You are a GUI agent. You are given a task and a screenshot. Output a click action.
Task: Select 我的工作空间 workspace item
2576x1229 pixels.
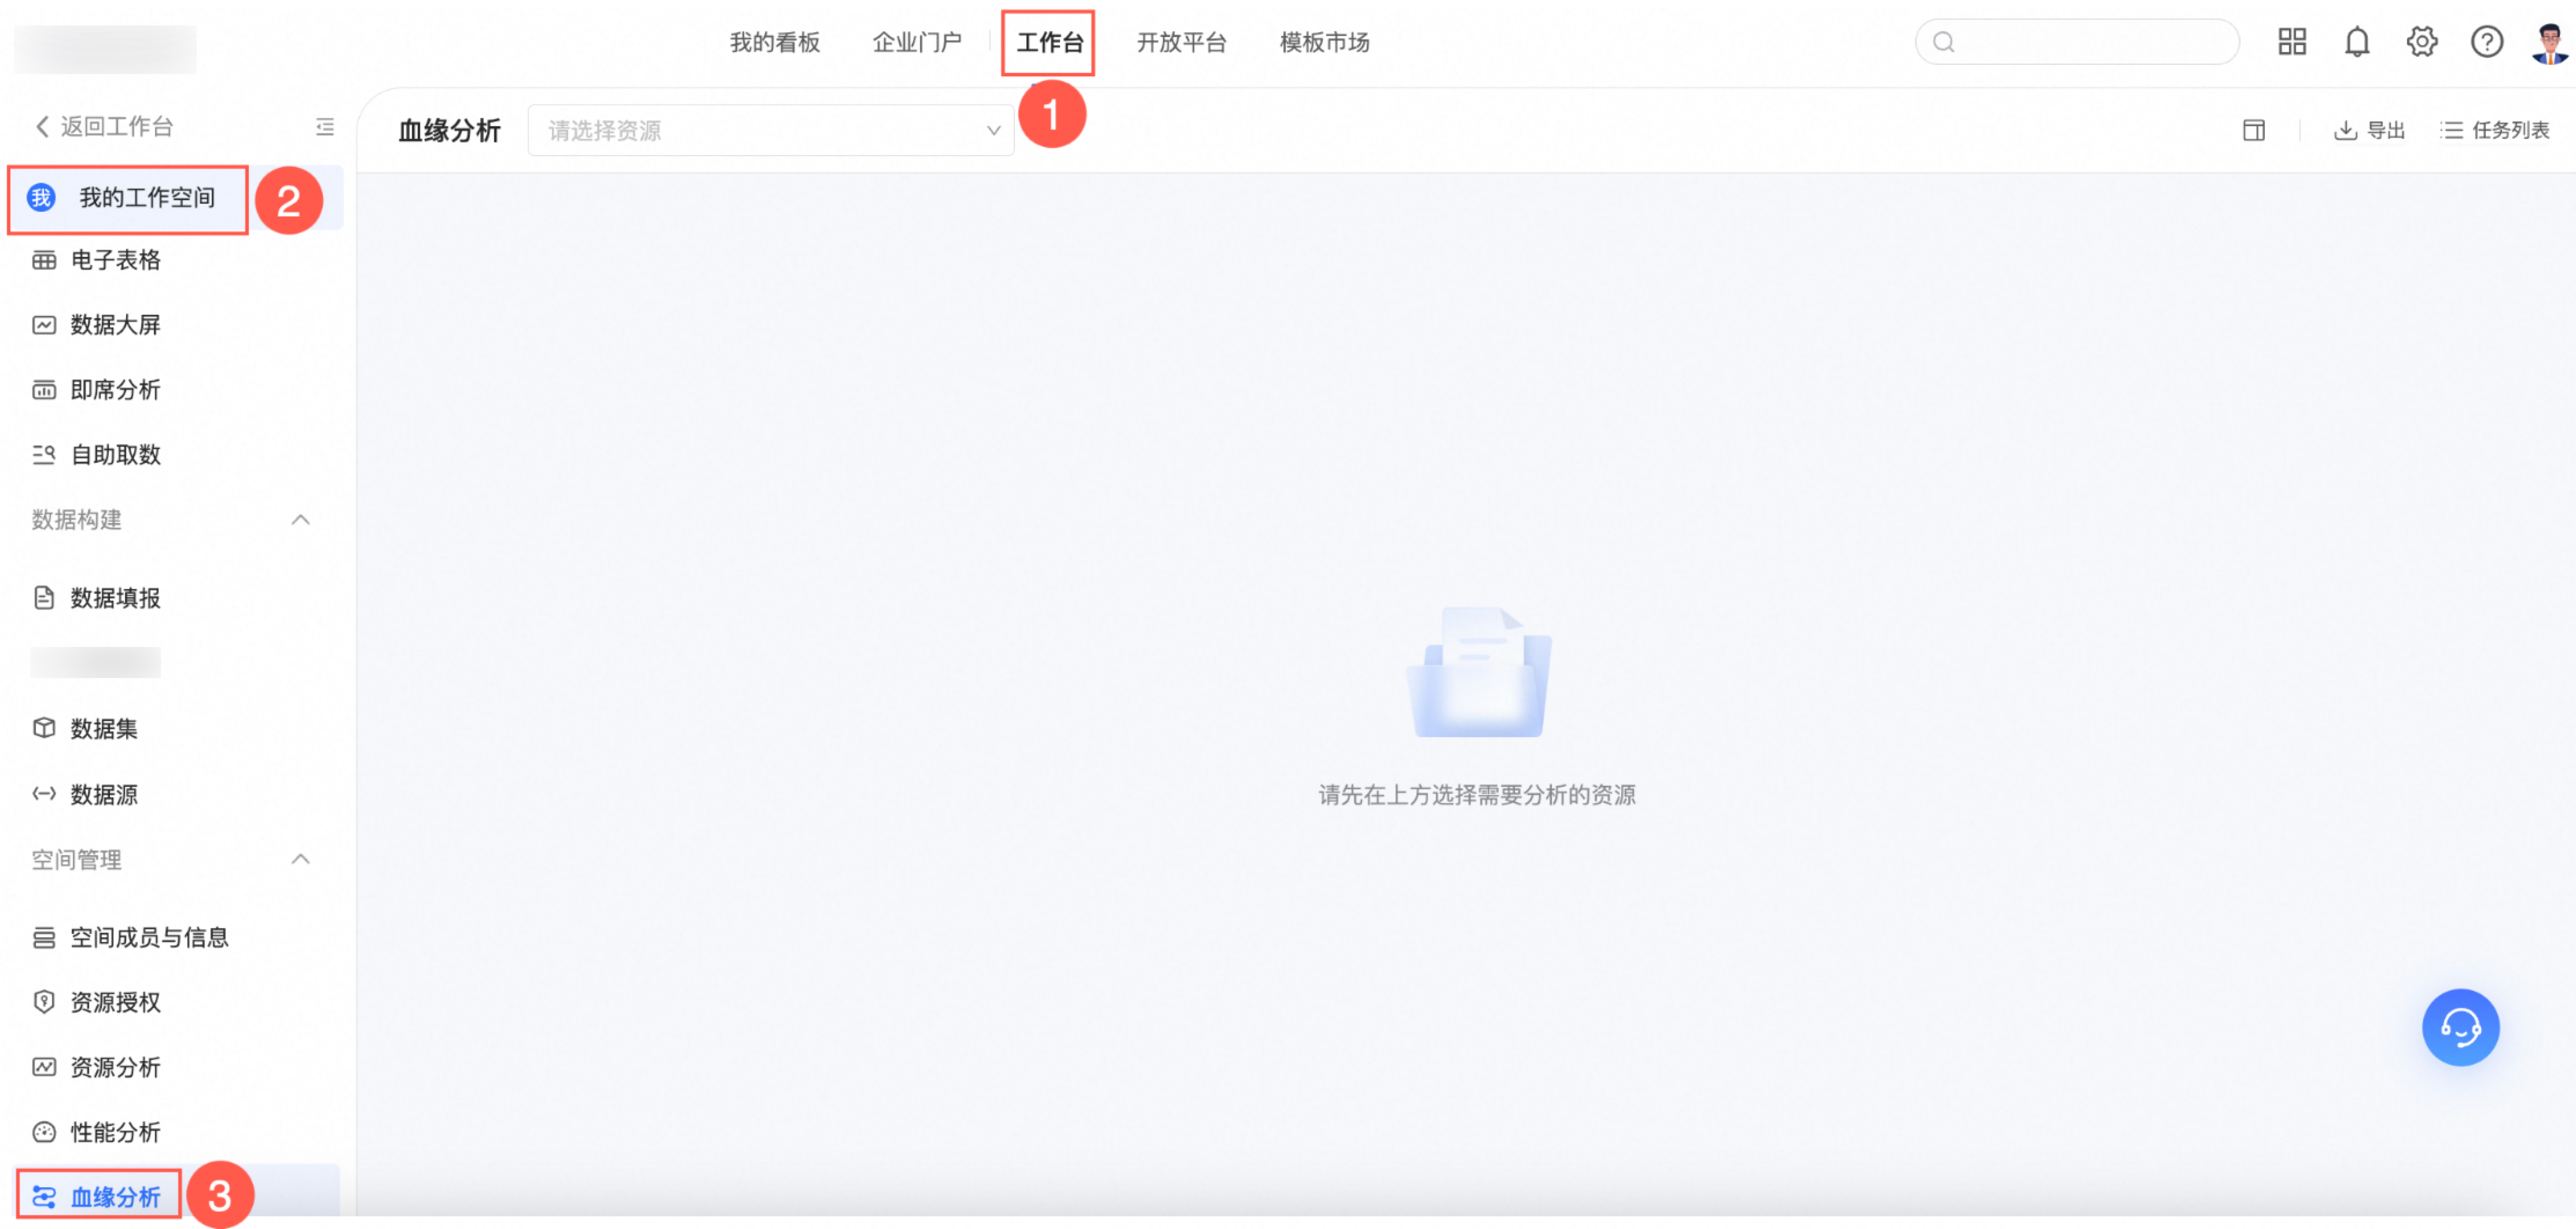(x=146, y=198)
